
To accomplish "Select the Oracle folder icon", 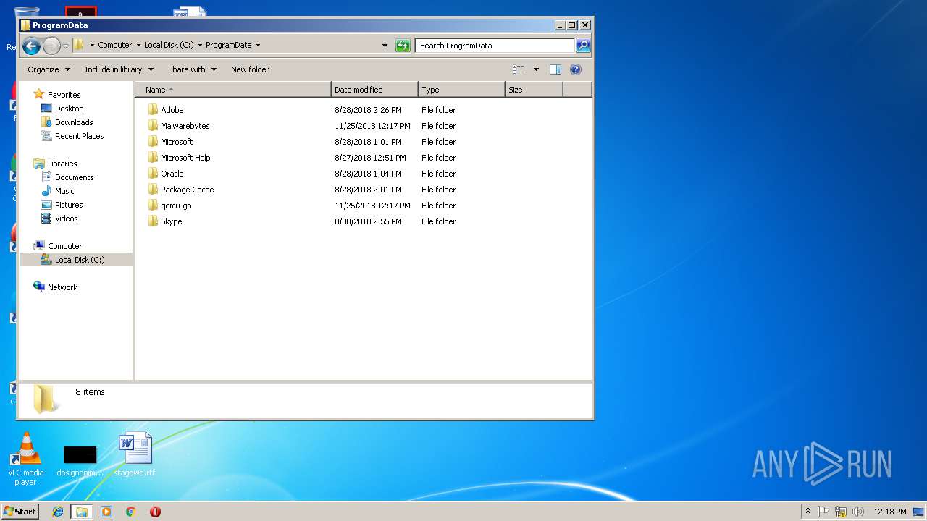I will click(153, 173).
